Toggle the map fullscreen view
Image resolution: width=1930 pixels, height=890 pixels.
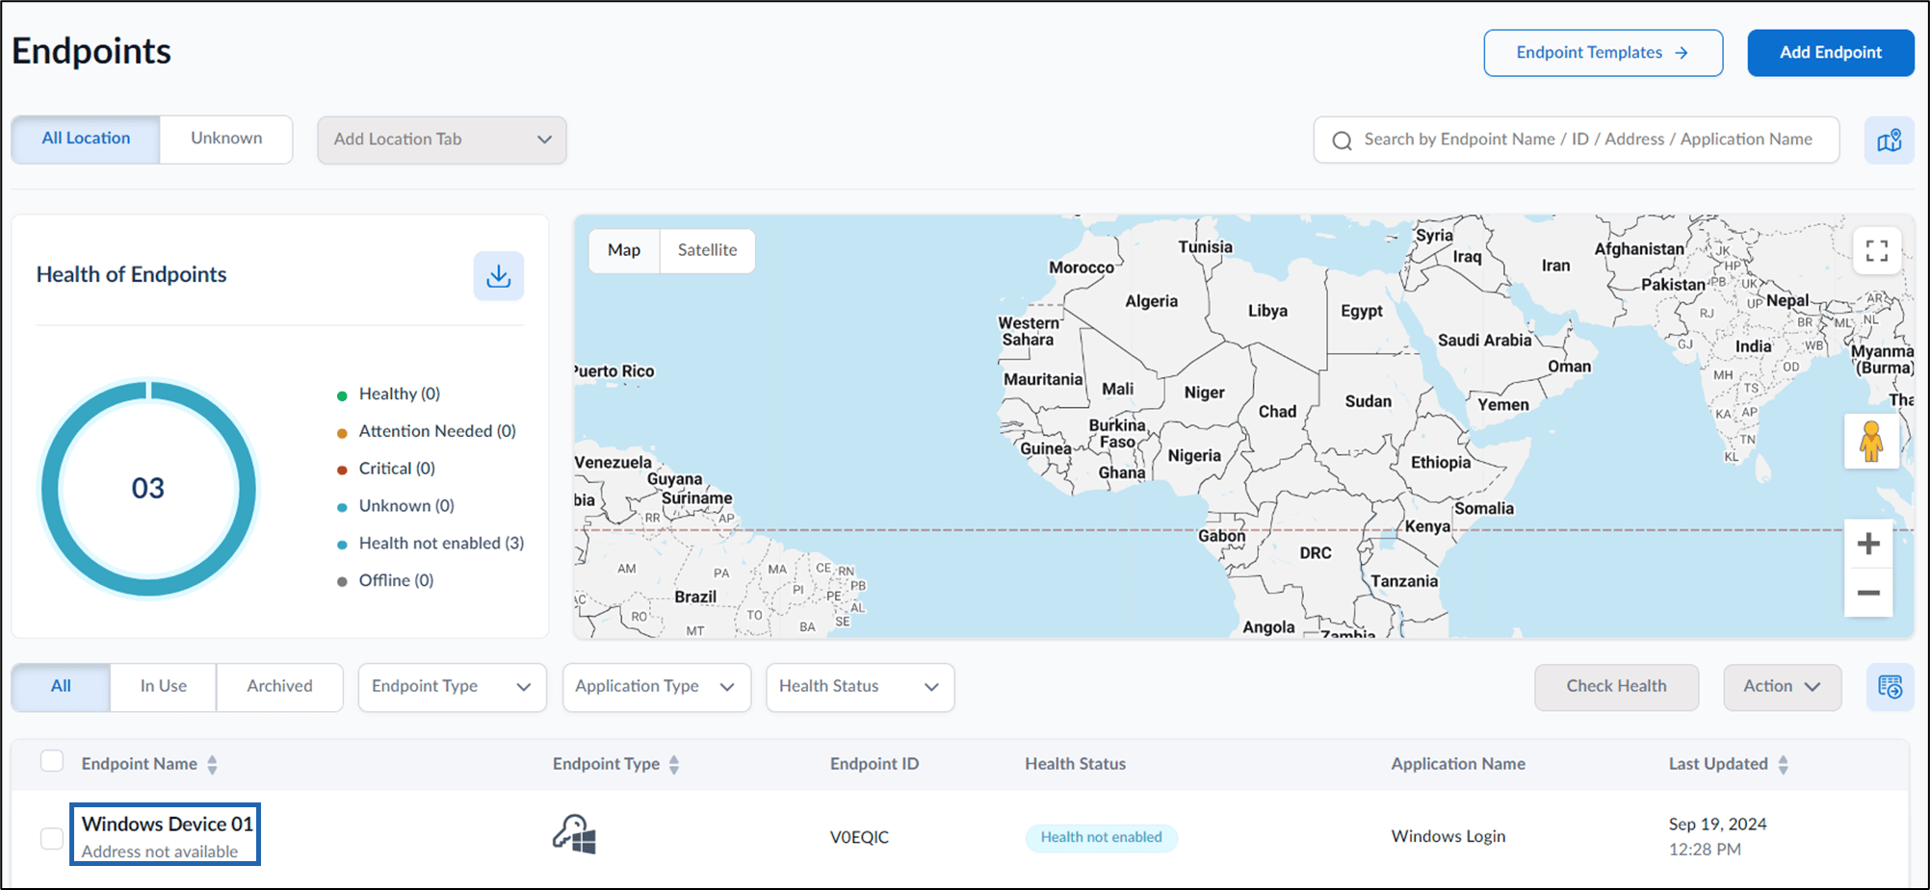(x=1876, y=251)
